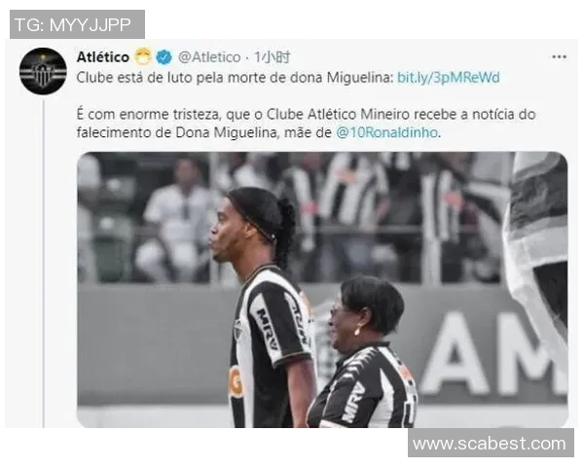Open the tweet photo in full view
This screenshot has width=584, height=467.
point(322,289)
